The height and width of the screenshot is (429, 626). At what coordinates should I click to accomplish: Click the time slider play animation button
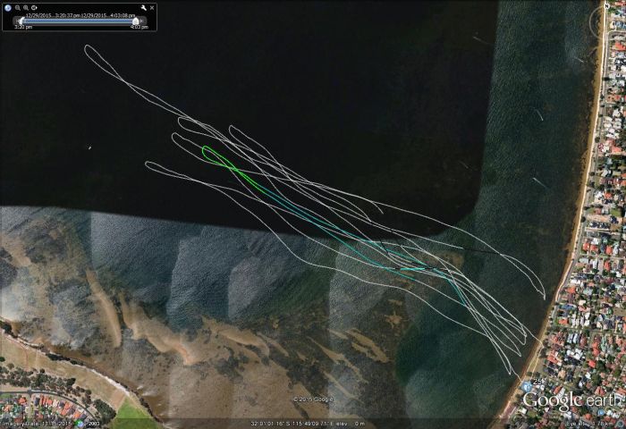tap(33, 7)
